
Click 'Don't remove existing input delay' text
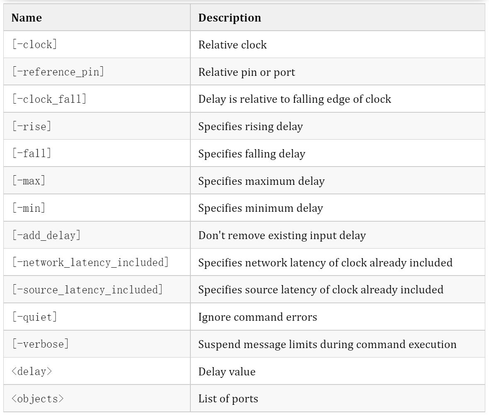tap(282, 235)
